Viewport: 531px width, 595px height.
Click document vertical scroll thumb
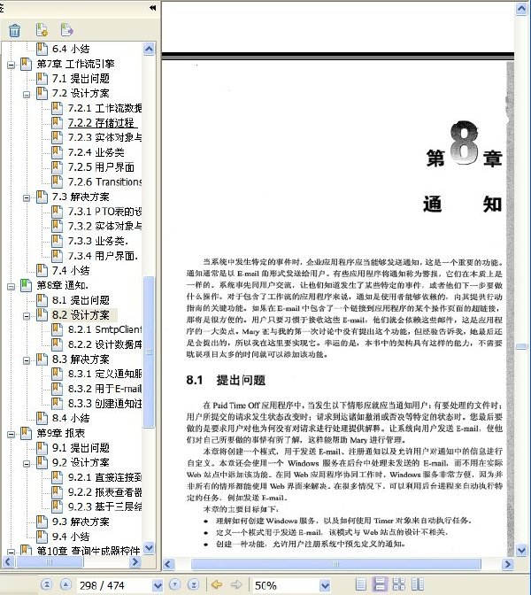coord(522,346)
